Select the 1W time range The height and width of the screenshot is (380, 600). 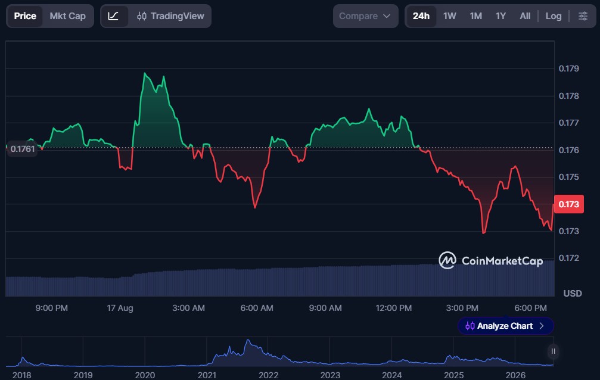450,16
